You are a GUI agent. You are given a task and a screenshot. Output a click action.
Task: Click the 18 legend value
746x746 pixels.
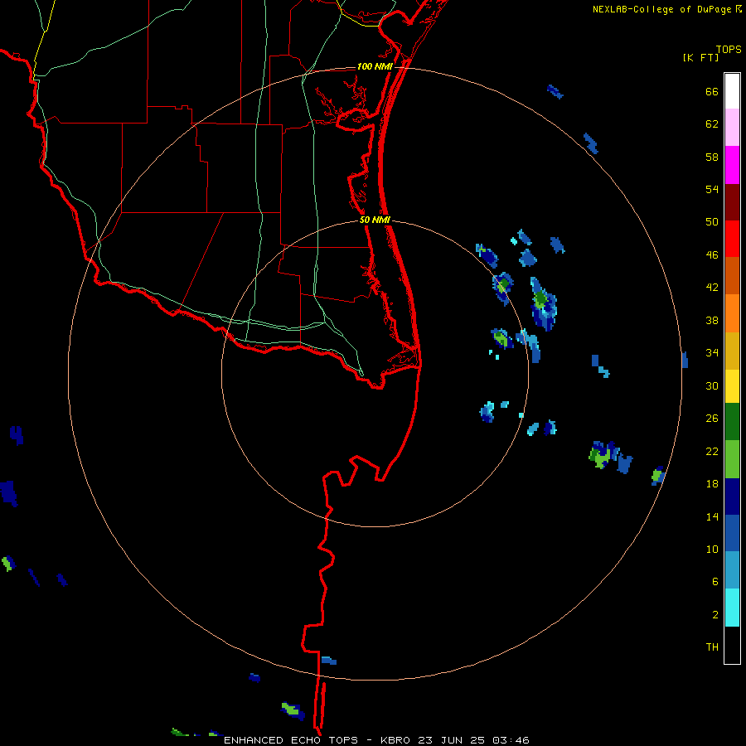tap(712, 484)
